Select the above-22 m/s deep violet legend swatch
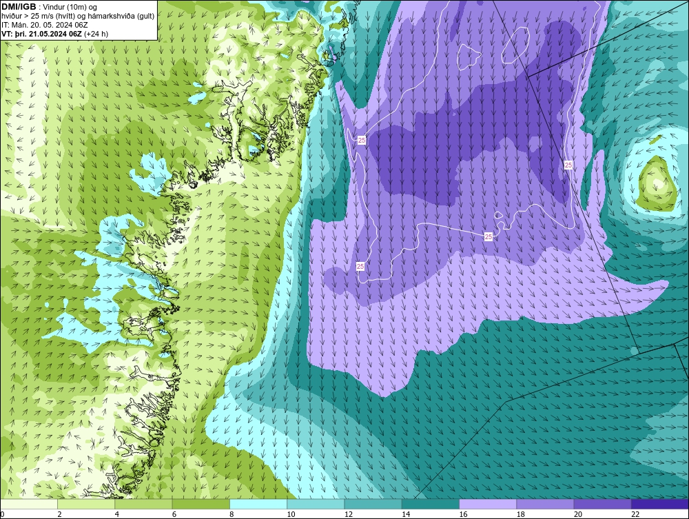Image resolution: width=689 pixels, height=519 pixels. (660, 504)
